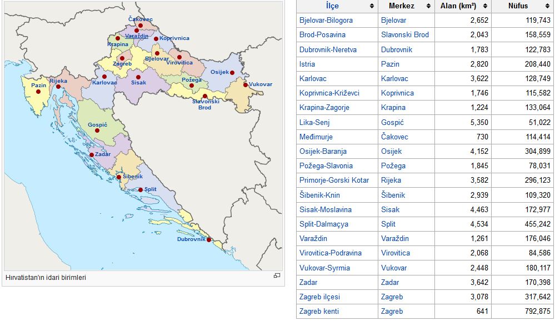Click the Dubrovnik label on map
Image resolution: width=555 pixels, height=321 pixels.
click(191, 239)
